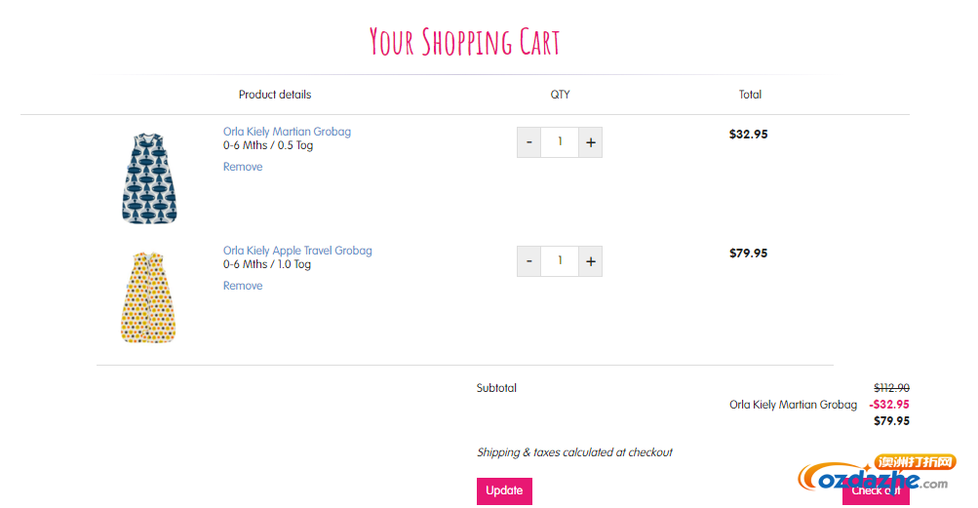The width and height of the screenshot is (978, 508).
Task: Click the struck-through $112.90 subtotal
Action: click(891, 387)
